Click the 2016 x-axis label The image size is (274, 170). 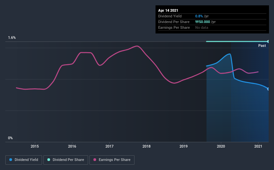72,146
